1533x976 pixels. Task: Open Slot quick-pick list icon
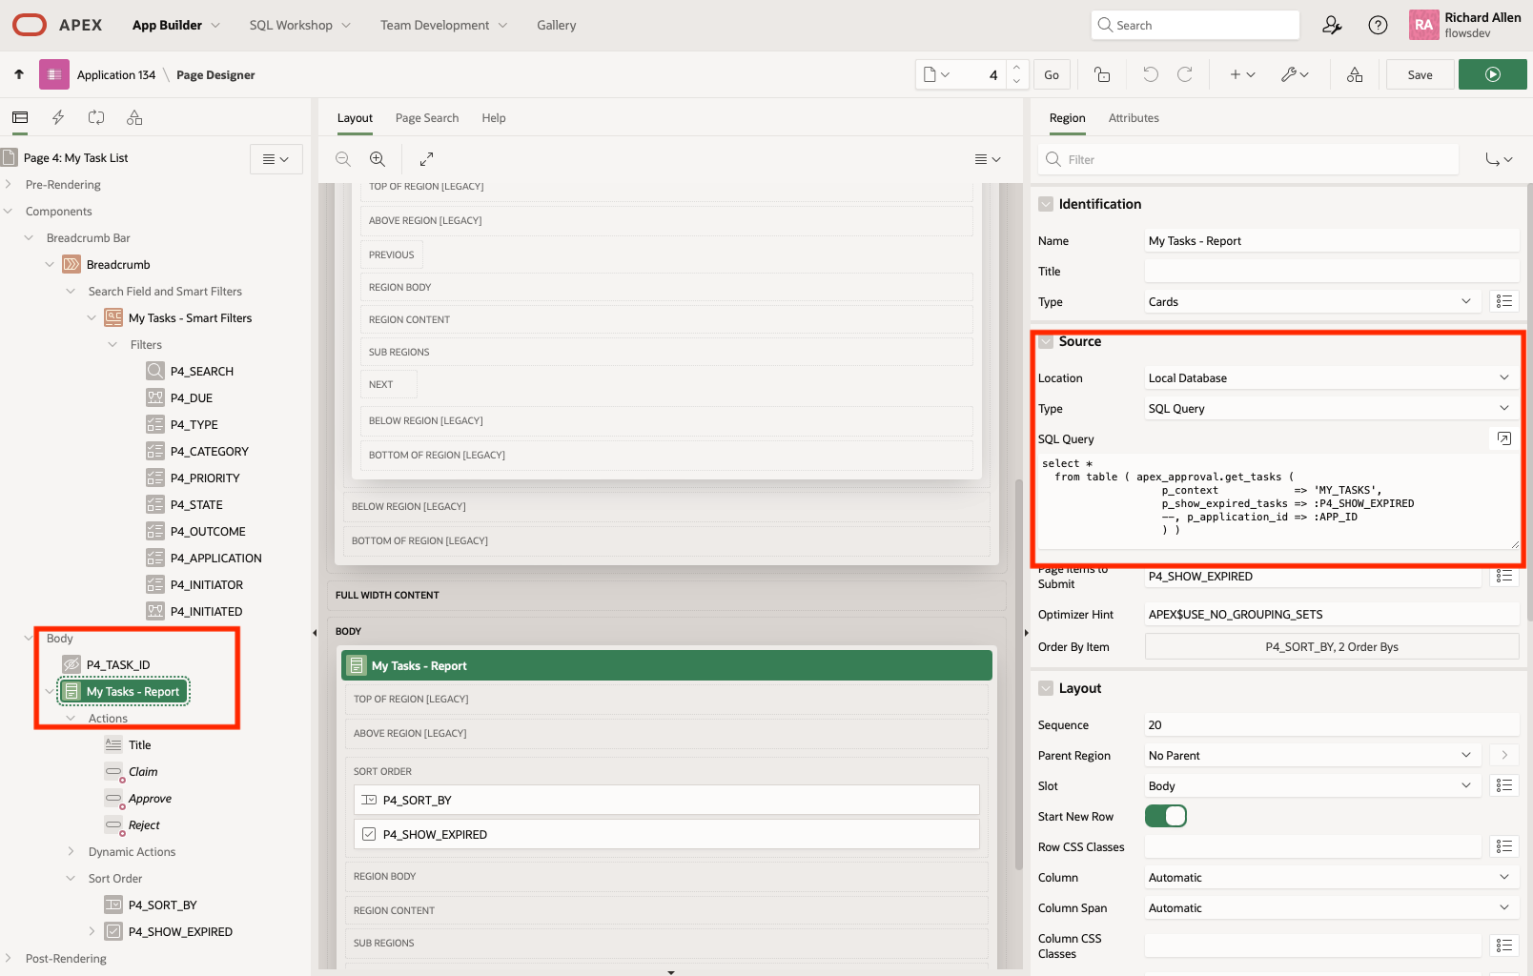pos(1504,785)
